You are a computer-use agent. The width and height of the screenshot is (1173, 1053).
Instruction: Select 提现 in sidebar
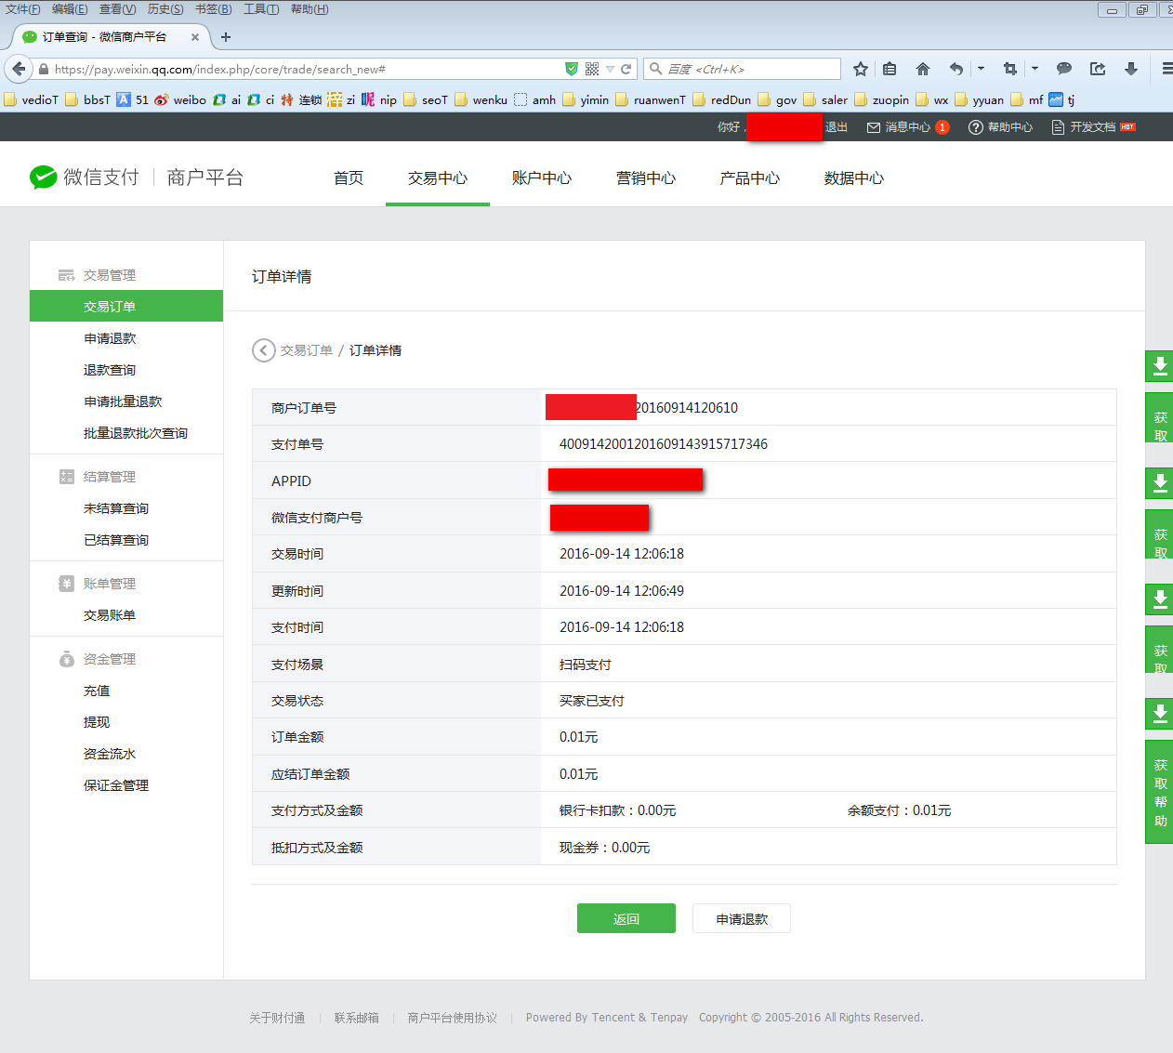coord(97,722)
